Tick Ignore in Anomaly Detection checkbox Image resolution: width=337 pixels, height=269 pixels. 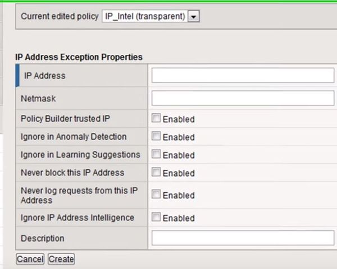pyautogui.click(x=156, y=136)
